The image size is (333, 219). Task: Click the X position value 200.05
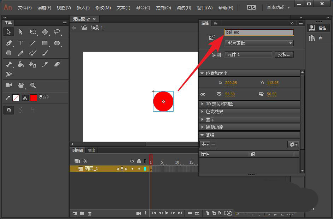point(231,83)
